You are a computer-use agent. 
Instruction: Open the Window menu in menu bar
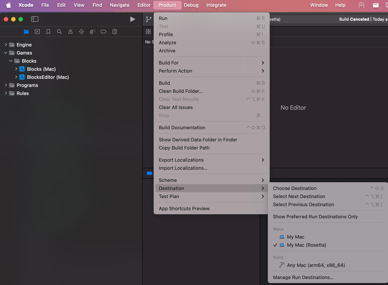click(319, 5)
